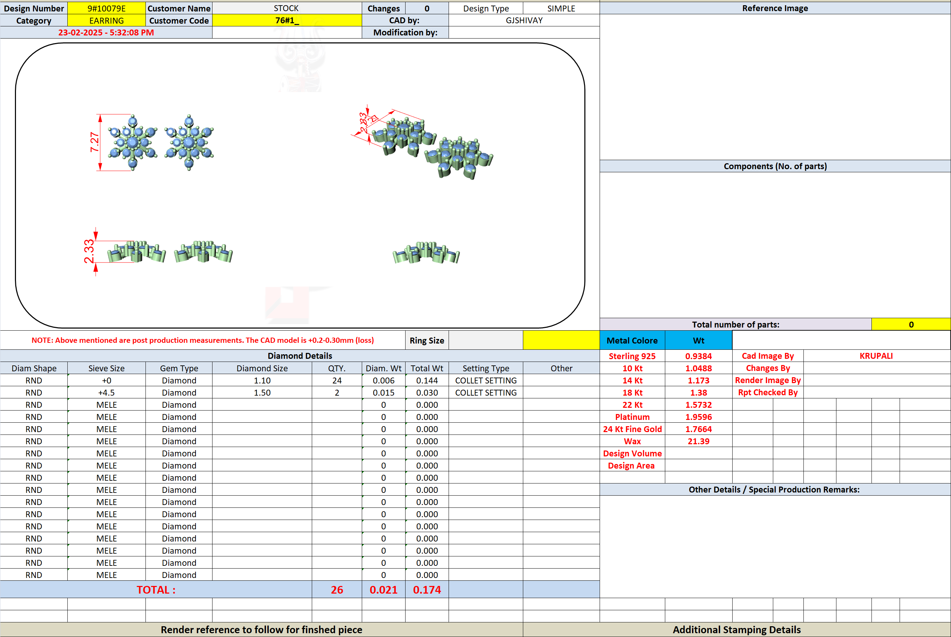Select the Diam. Wt 0.006 cell
951x637 pixels.
click(x=383, y=381)
